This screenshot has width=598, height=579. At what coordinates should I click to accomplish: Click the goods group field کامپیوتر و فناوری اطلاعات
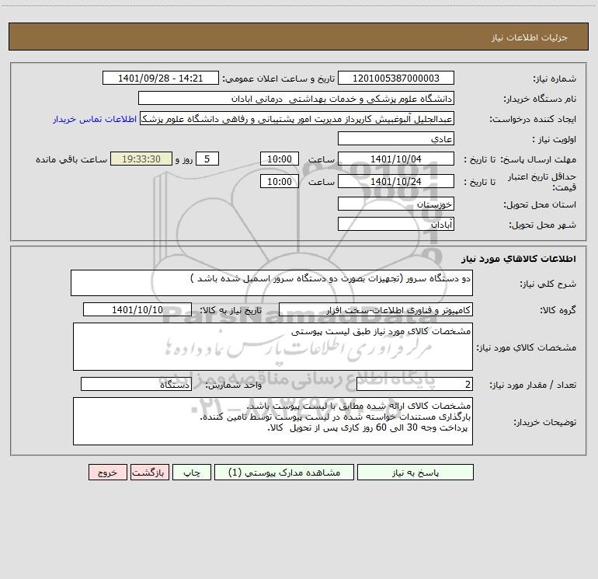(x=376, y=309)
